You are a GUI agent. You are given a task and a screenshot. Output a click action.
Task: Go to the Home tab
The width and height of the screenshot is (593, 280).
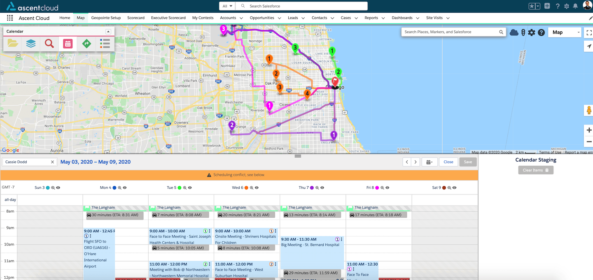click(x=65, y=18)
